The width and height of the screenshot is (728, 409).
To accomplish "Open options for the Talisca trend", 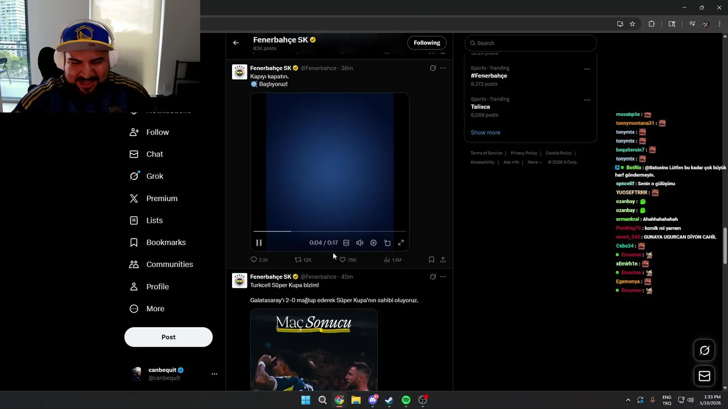I will [587, 100].
